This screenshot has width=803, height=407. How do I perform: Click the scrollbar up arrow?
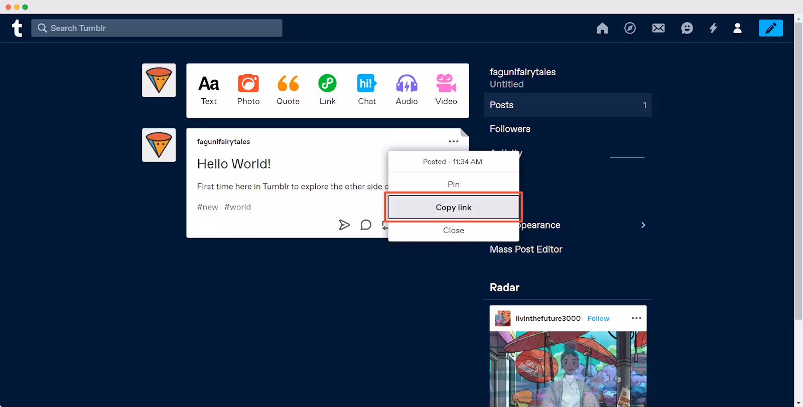point(798,18)
